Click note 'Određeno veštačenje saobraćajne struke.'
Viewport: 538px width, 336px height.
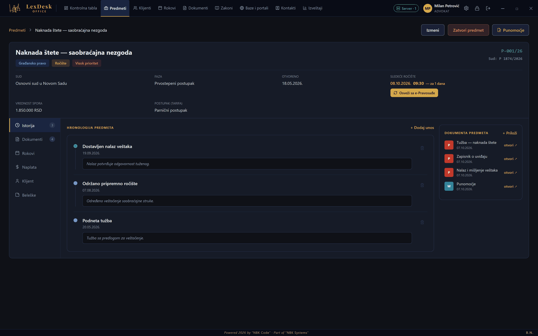click(x=247, y=201)
